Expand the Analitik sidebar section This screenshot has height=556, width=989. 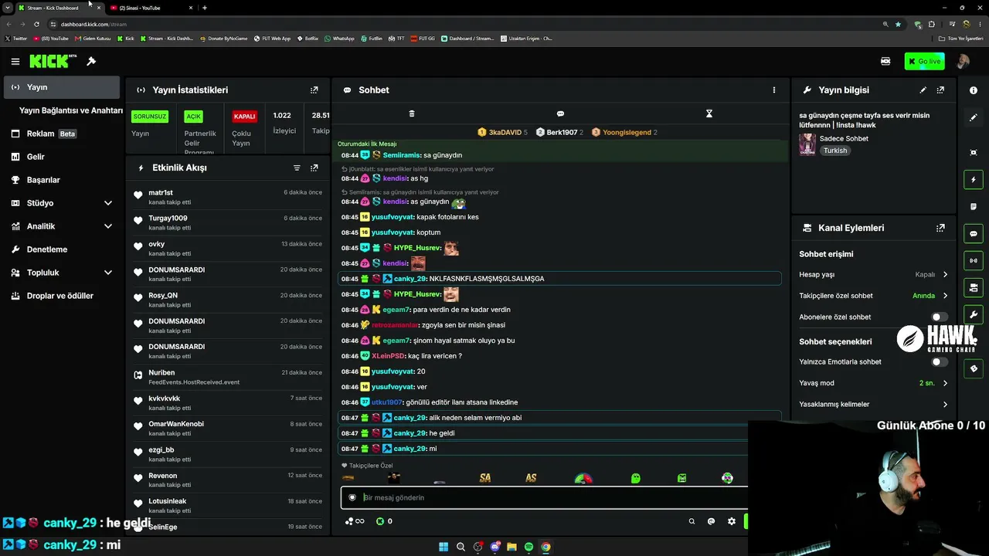(x=107, y=226)
